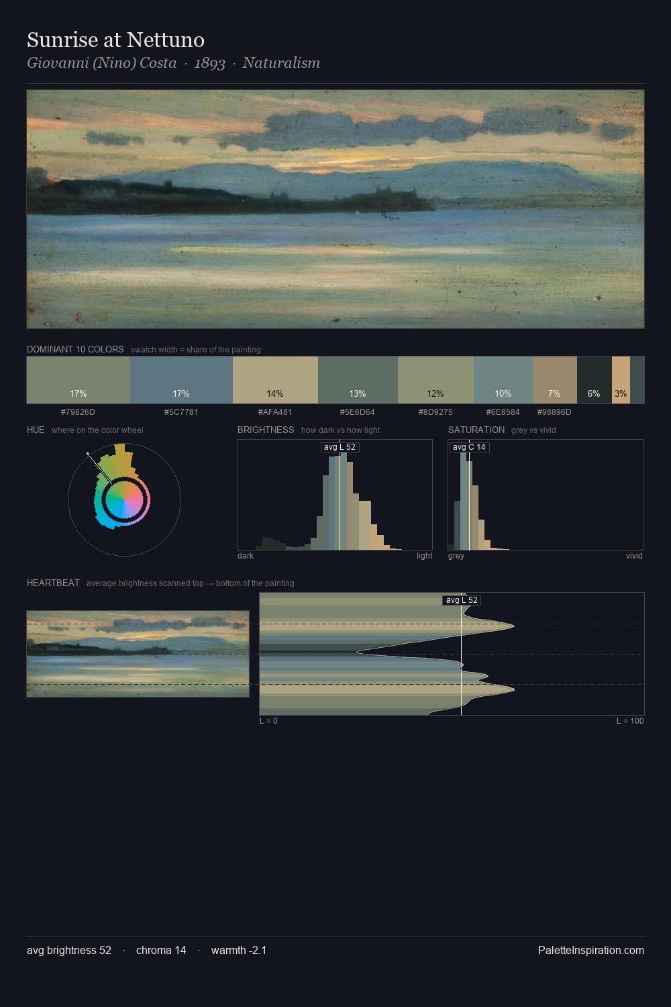Click hex code #8D9275 text
This screenshot has width=671, height=1007.
[435, 412]
